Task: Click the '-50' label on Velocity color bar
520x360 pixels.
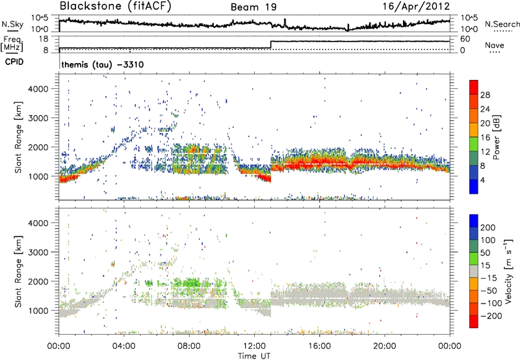Action: pos(489,290)
